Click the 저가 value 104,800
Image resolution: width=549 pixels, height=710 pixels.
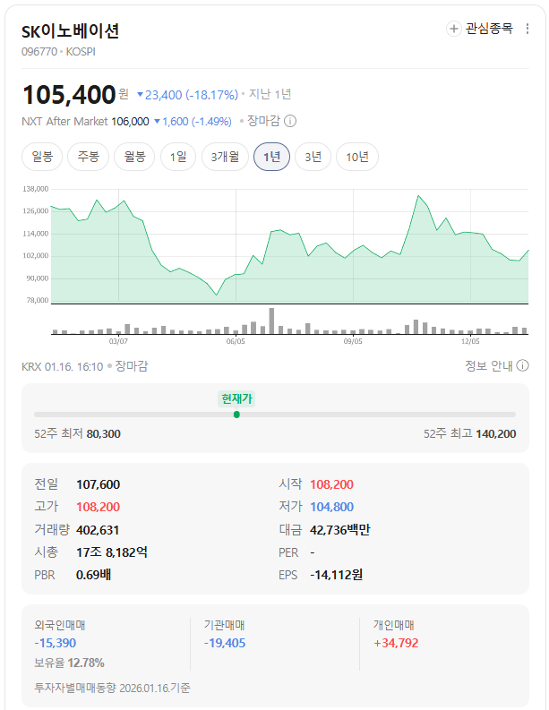point(331,507)
